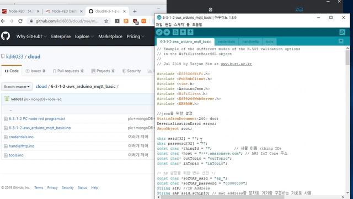Go back in the Chrome browser
Screen dimensions: 353x199
pyautogui.click(x=3, y=21)
